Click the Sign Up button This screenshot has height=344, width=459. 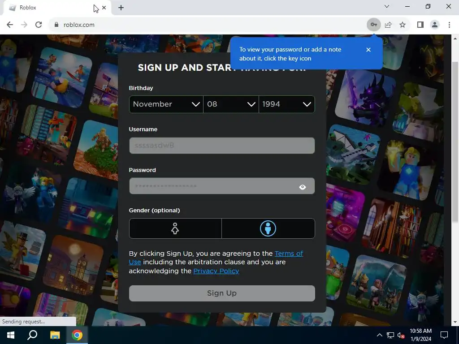(222, 293)
